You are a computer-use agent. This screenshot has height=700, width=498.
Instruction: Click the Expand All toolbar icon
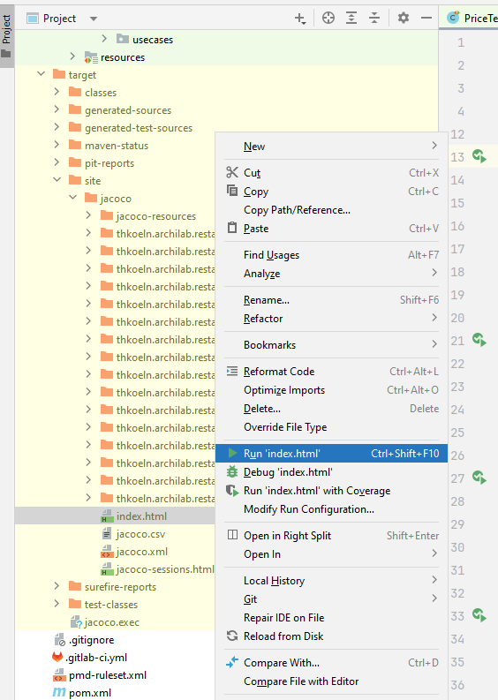(351, 18)
